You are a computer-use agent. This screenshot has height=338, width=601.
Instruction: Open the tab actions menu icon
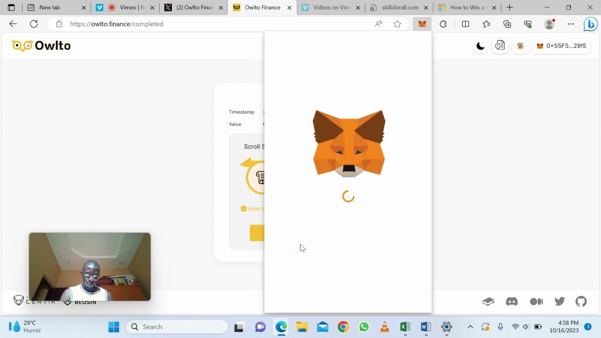pos(11,8)
